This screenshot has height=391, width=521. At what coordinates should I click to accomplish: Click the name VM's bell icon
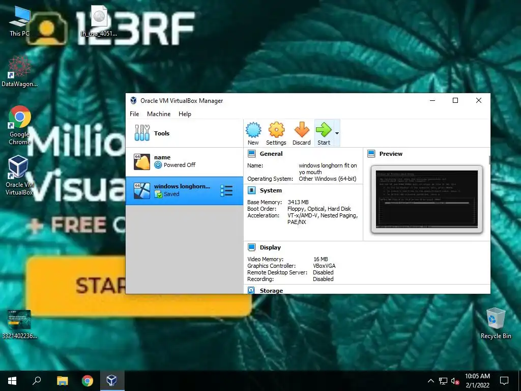[142, 162]
